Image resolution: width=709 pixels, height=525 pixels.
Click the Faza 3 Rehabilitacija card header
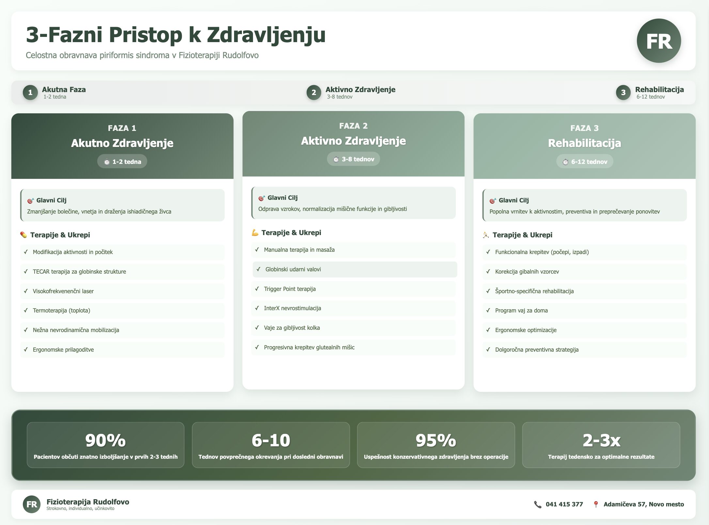585,146
